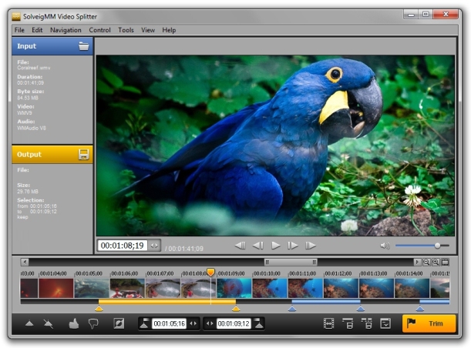This screenshot has width=471, height=348.
Task: Select the thumbs-up keep fragment icon
Action: point(74,324)
